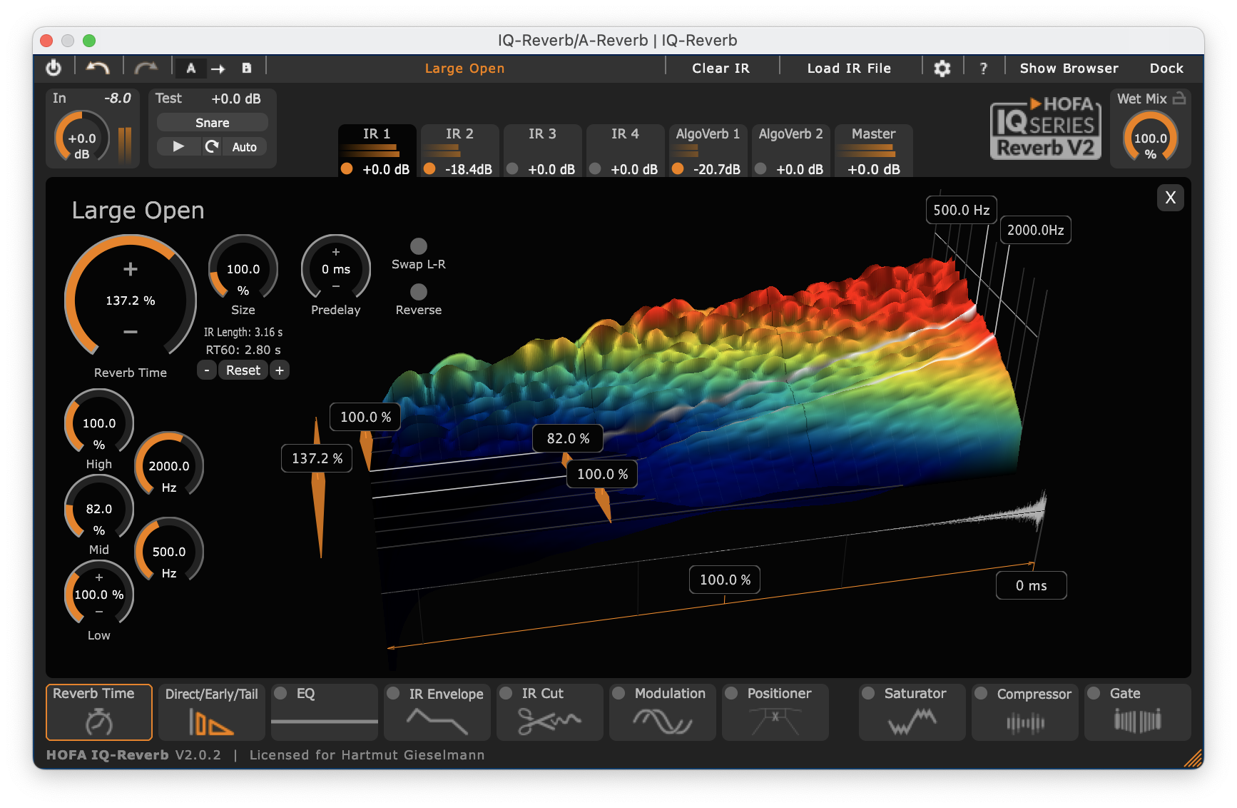Click the test sound loop icon

tap(212, 147)
